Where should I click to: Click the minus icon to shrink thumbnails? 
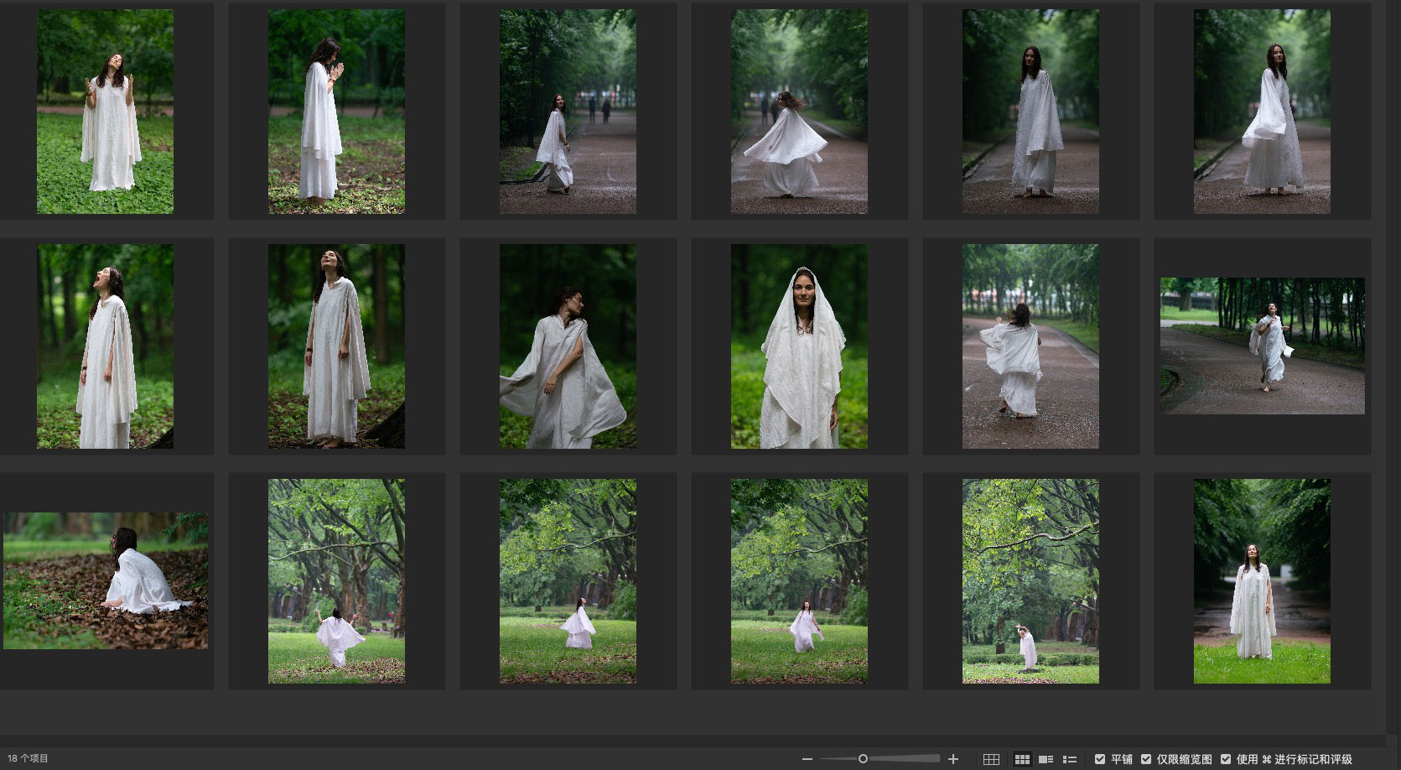click(x=807, y=759)
